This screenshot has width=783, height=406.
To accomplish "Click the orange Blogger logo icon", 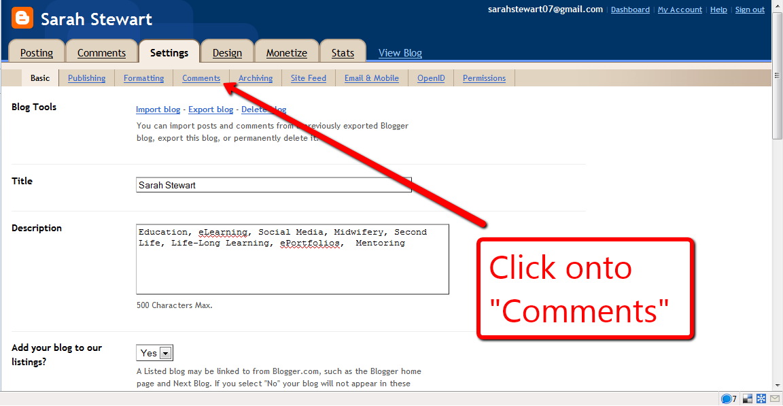I will pos(22,18).
